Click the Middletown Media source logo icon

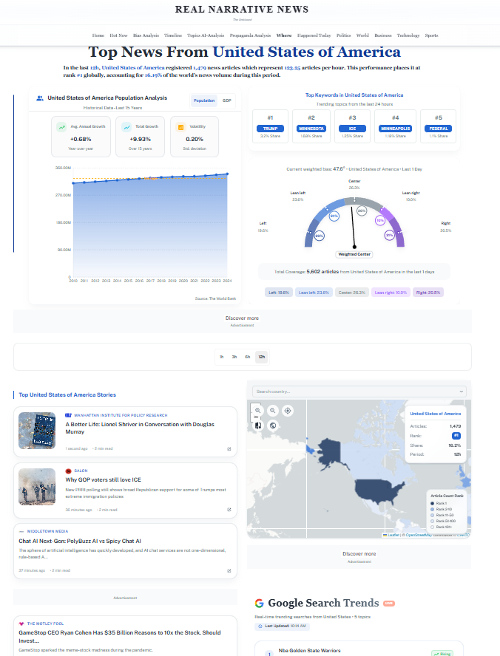tap(21, 531)
